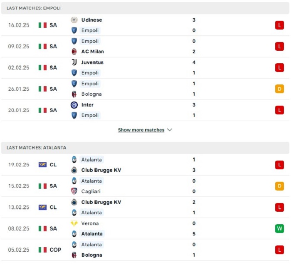291x265 pixels.
Task: Open the Show more matches link
Action: point(141,130)
